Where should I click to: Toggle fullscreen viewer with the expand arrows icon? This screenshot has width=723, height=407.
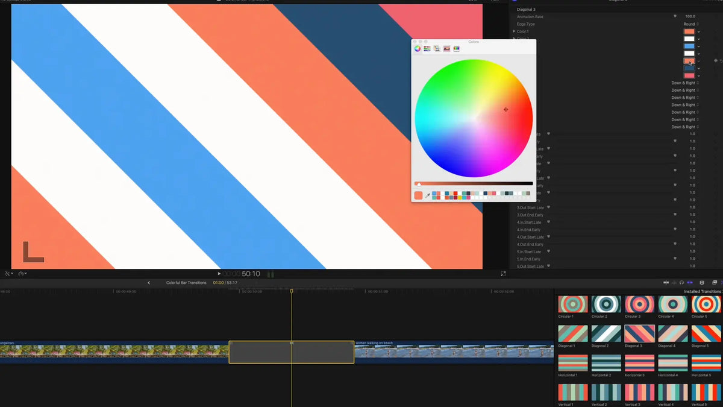pos(503,274)
